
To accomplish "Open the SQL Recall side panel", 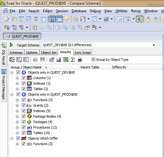I will pos(4,54).
